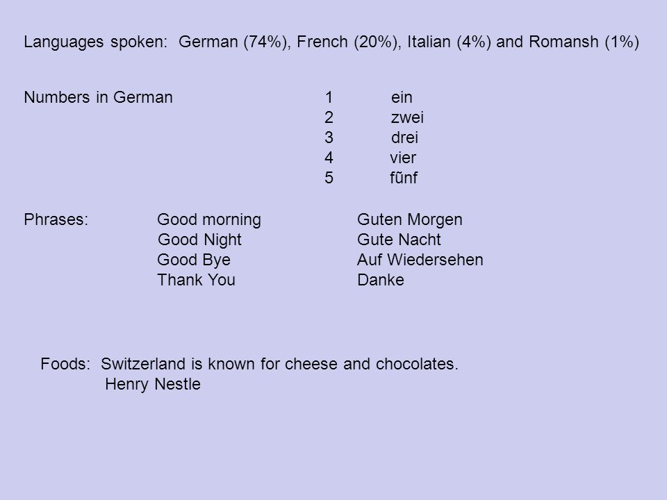The height and width of the screenshot is (500, 667).
Task: Click the 'Thank You' phrase
Action: click(x=196, y=280)
